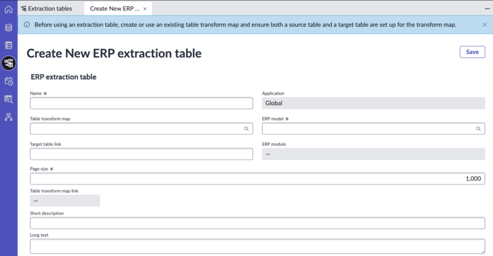Open the table list icon in the sidebar
Viewport: 493px width, 256px height.
coord(9,45)
